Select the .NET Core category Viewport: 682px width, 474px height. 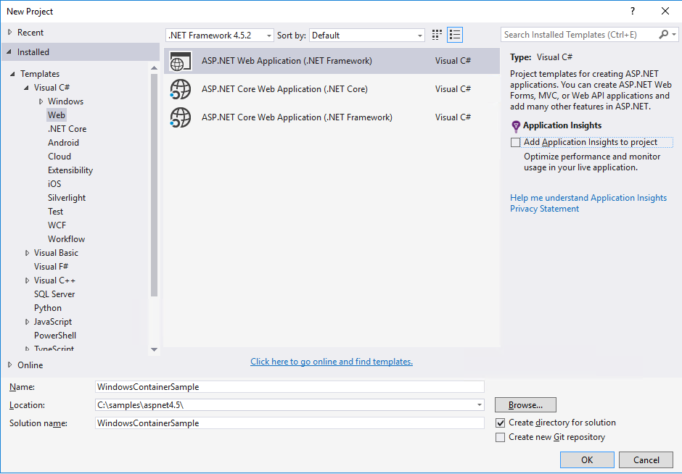pos(67,129)
